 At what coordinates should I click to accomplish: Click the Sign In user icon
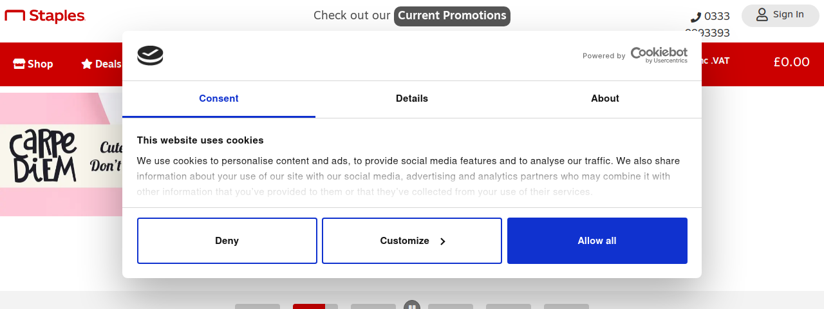762,15
